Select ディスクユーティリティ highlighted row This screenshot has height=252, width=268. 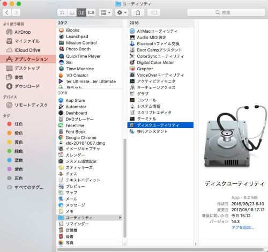tap(160, 125)
